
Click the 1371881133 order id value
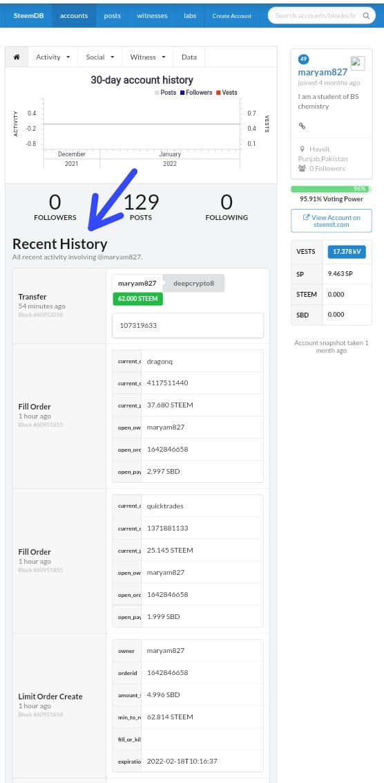point(168,528)
